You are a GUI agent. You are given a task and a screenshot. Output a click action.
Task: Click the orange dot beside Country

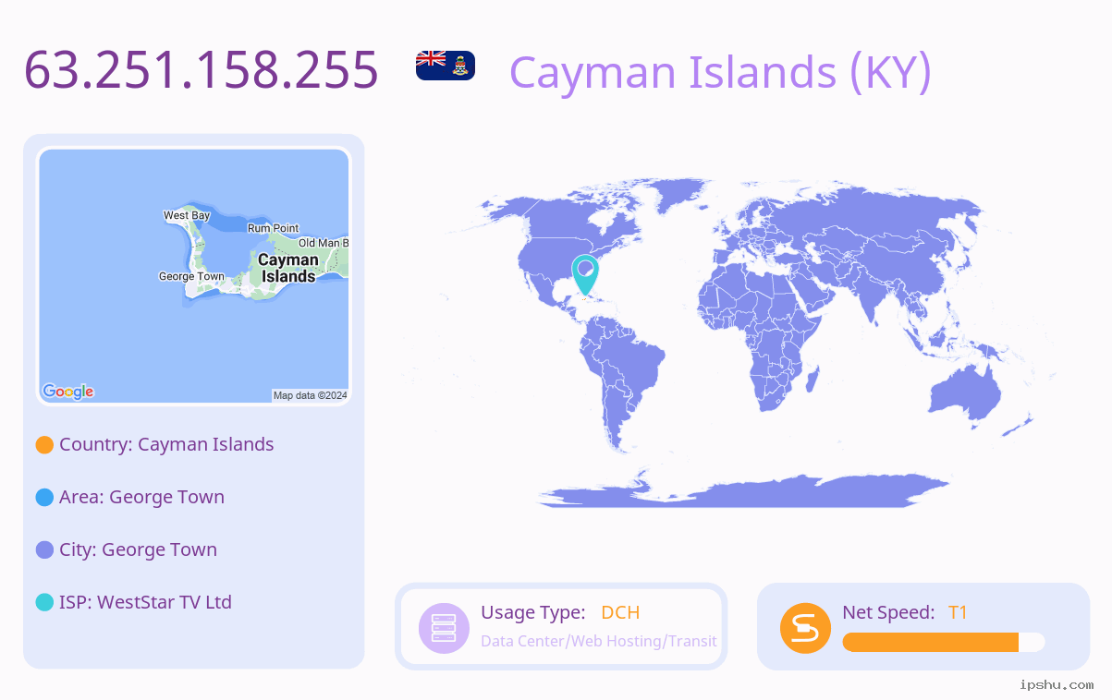44,445
